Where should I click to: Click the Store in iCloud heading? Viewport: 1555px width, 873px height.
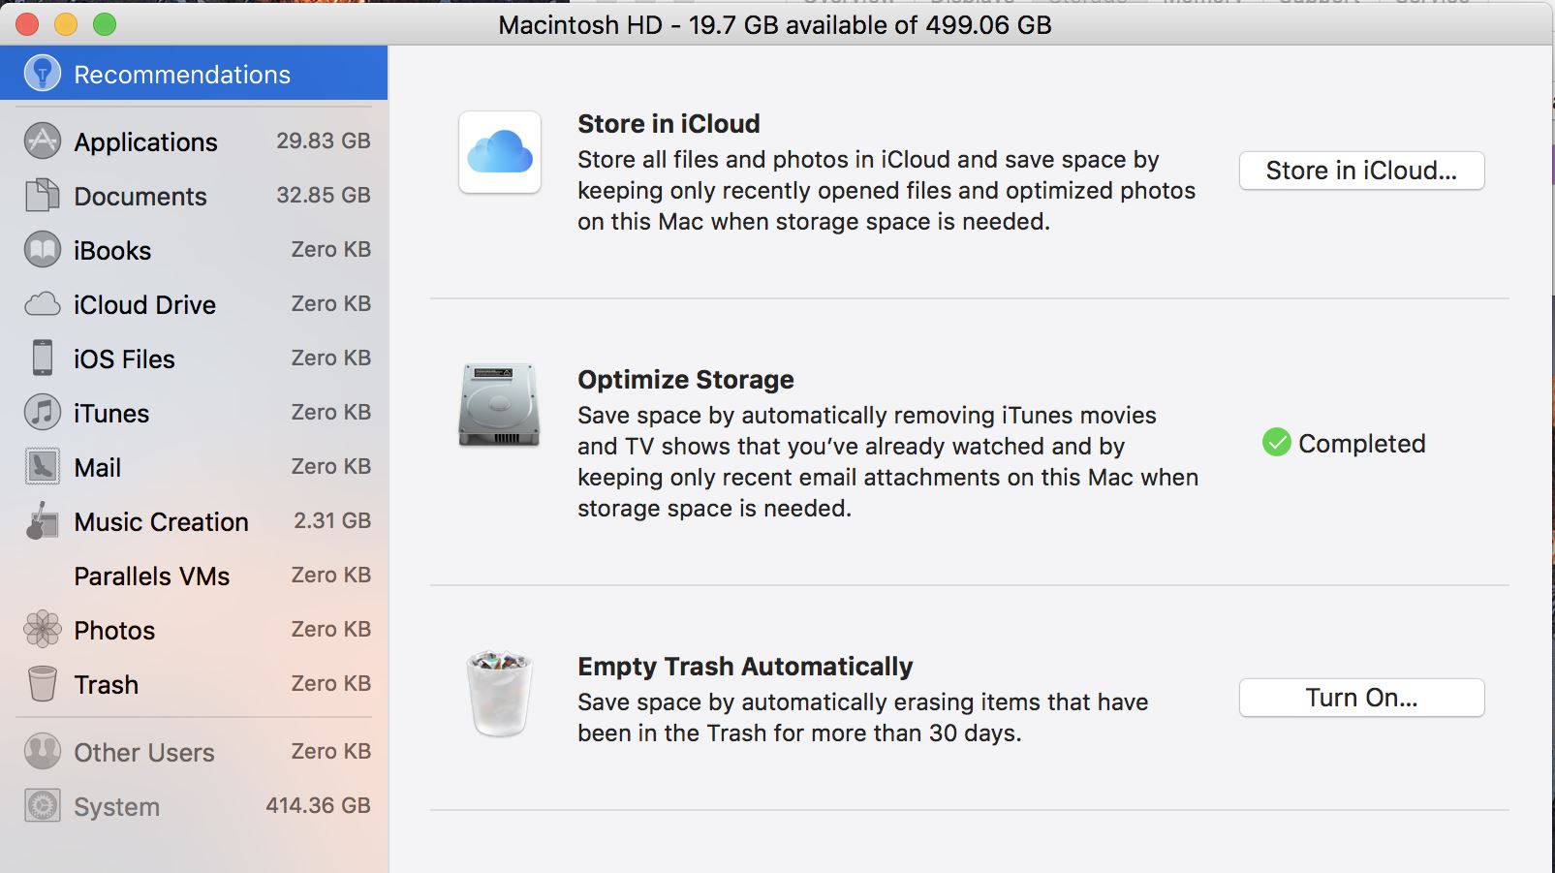pos(669,124)
